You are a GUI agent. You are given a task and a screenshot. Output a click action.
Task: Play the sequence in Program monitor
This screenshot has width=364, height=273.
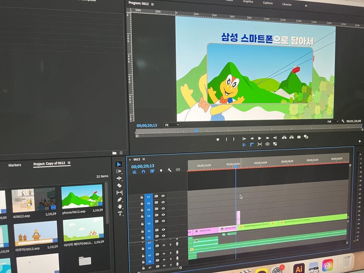[x=260, y=138]
